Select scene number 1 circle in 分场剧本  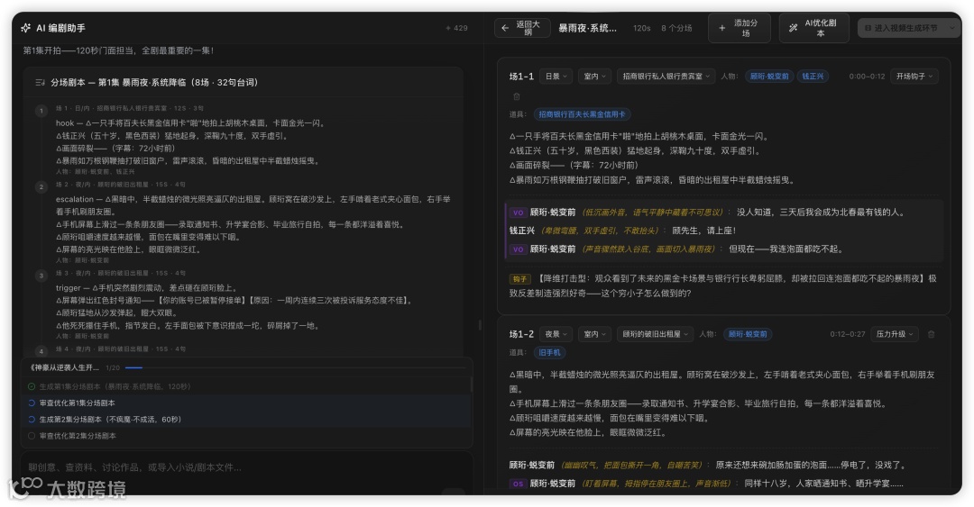(41, 111)
